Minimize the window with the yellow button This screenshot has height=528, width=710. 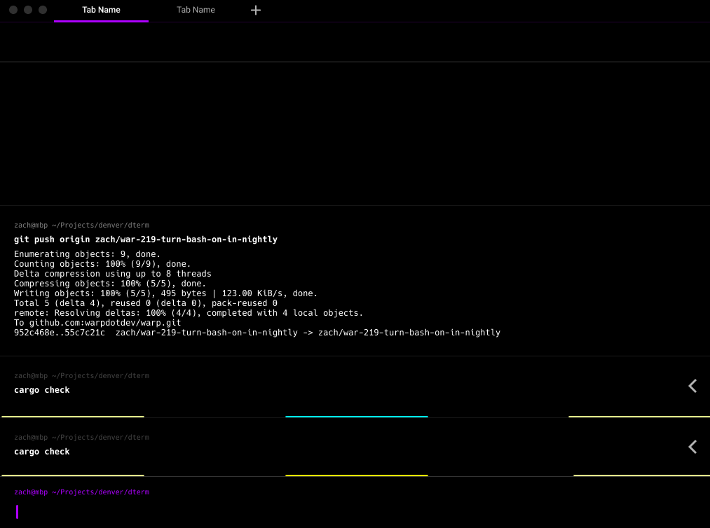[x=27, y=10]
